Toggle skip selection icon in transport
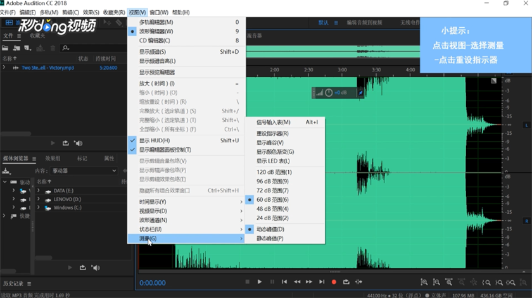This screenshot has height=298, width=532. click(358, 282)
